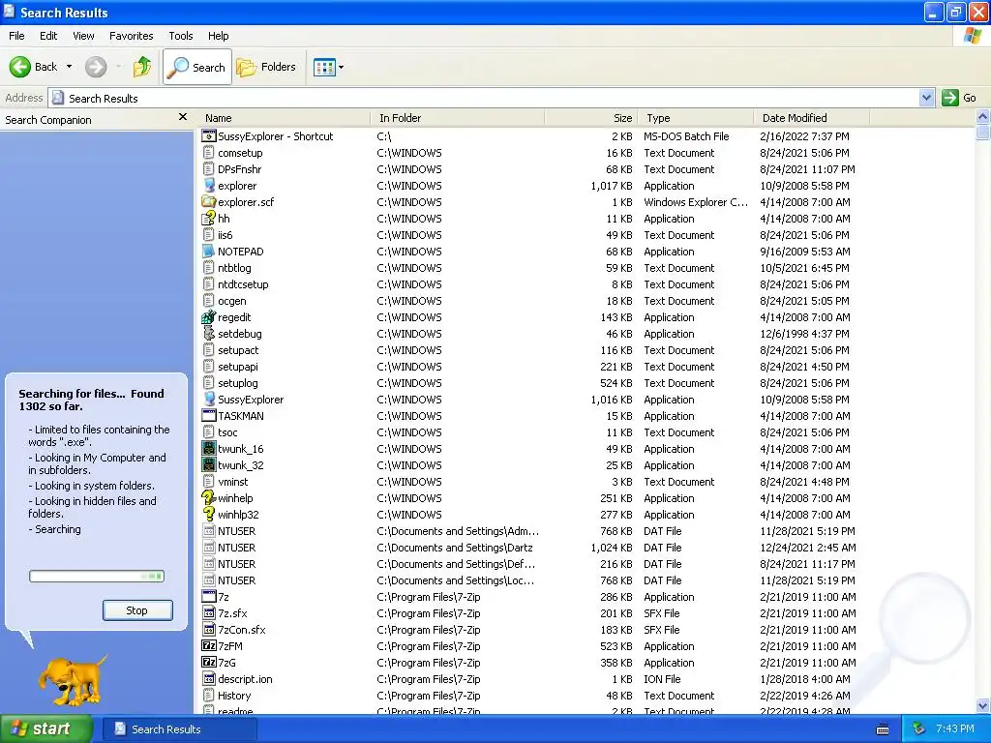Select the setdebug application icon
991x743 pixels.
click(209, 333)
